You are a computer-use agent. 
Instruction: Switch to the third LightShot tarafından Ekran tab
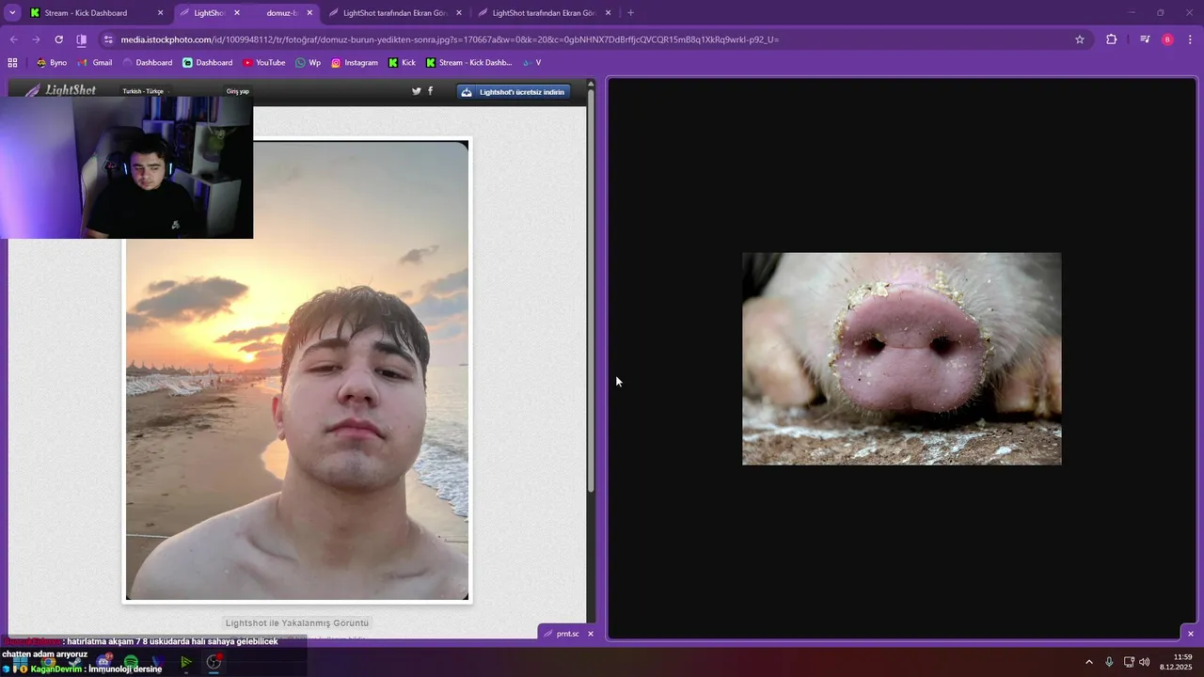point(395,13)
